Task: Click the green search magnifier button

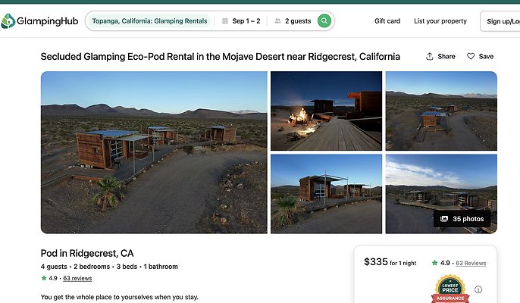Action: [x=324, y=21]
